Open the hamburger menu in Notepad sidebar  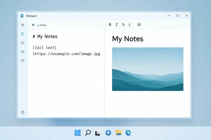[x=23, y=25]
